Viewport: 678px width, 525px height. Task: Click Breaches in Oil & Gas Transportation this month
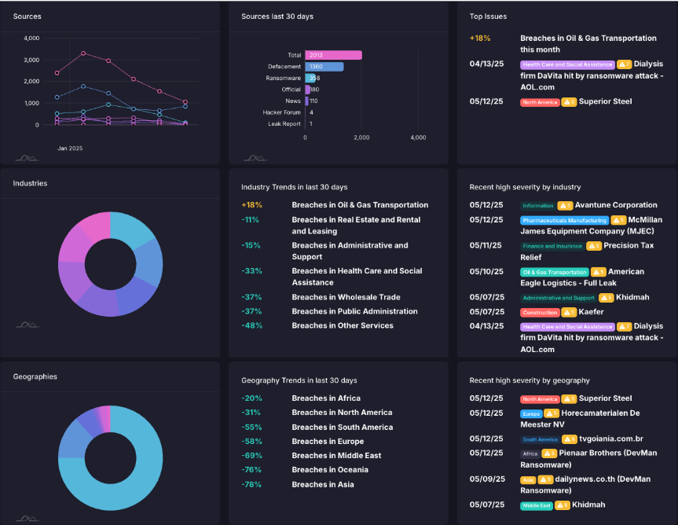[588, 43]
